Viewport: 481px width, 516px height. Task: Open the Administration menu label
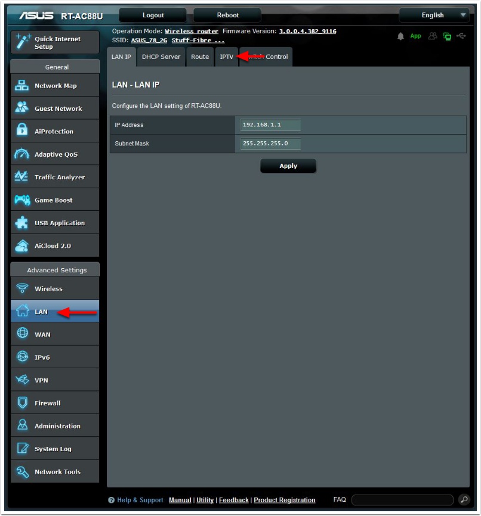(x=57, y=426)
